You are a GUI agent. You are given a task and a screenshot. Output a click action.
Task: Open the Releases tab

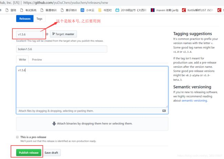[x=25, y=19]
